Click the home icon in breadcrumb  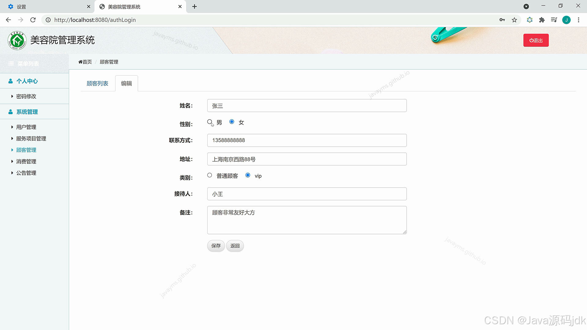click(x=80, y=62)
